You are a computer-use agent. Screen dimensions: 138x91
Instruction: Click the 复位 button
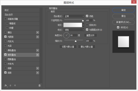(x=124, y=16)
